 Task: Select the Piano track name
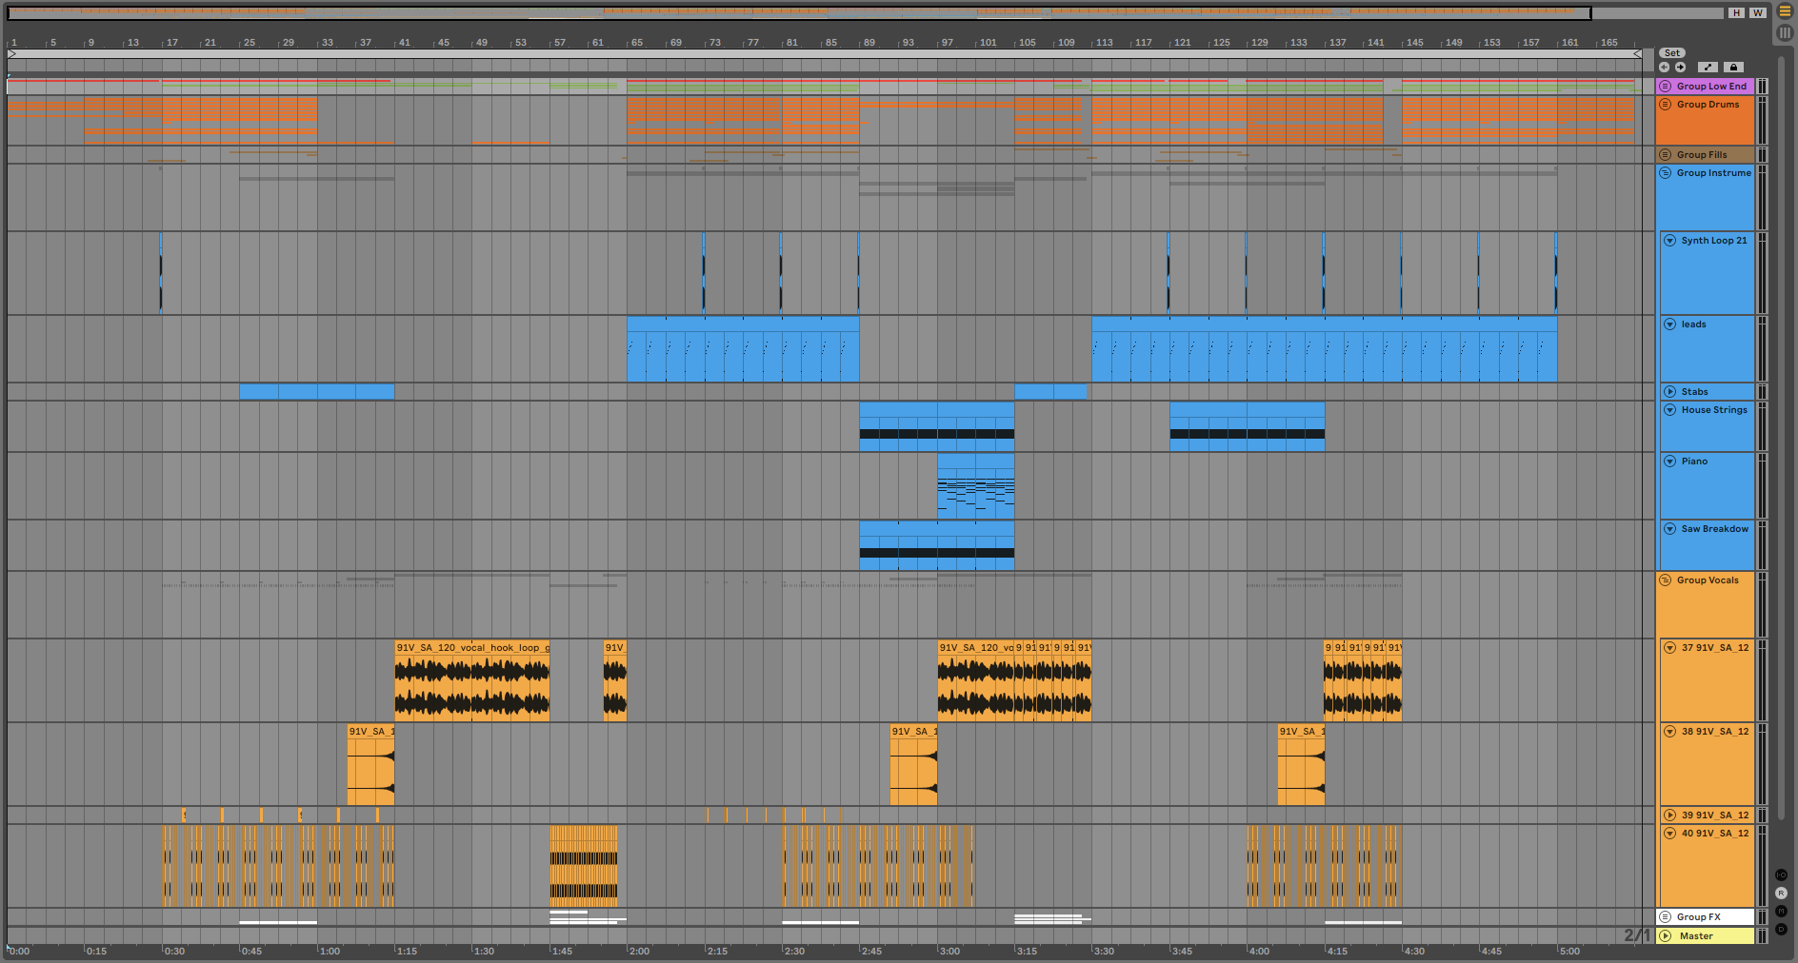coord(1694,462)
